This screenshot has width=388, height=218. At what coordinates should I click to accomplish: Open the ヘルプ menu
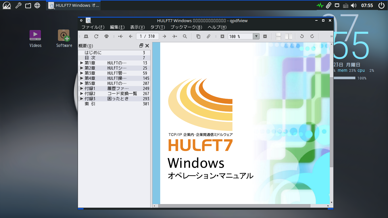click(217, 27)
